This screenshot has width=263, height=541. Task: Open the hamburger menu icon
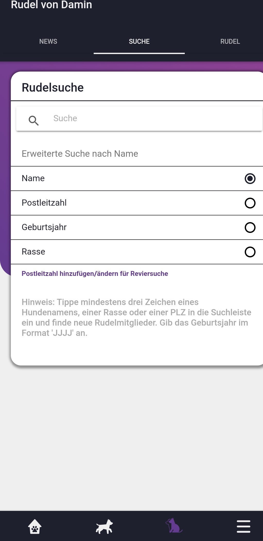243,526
